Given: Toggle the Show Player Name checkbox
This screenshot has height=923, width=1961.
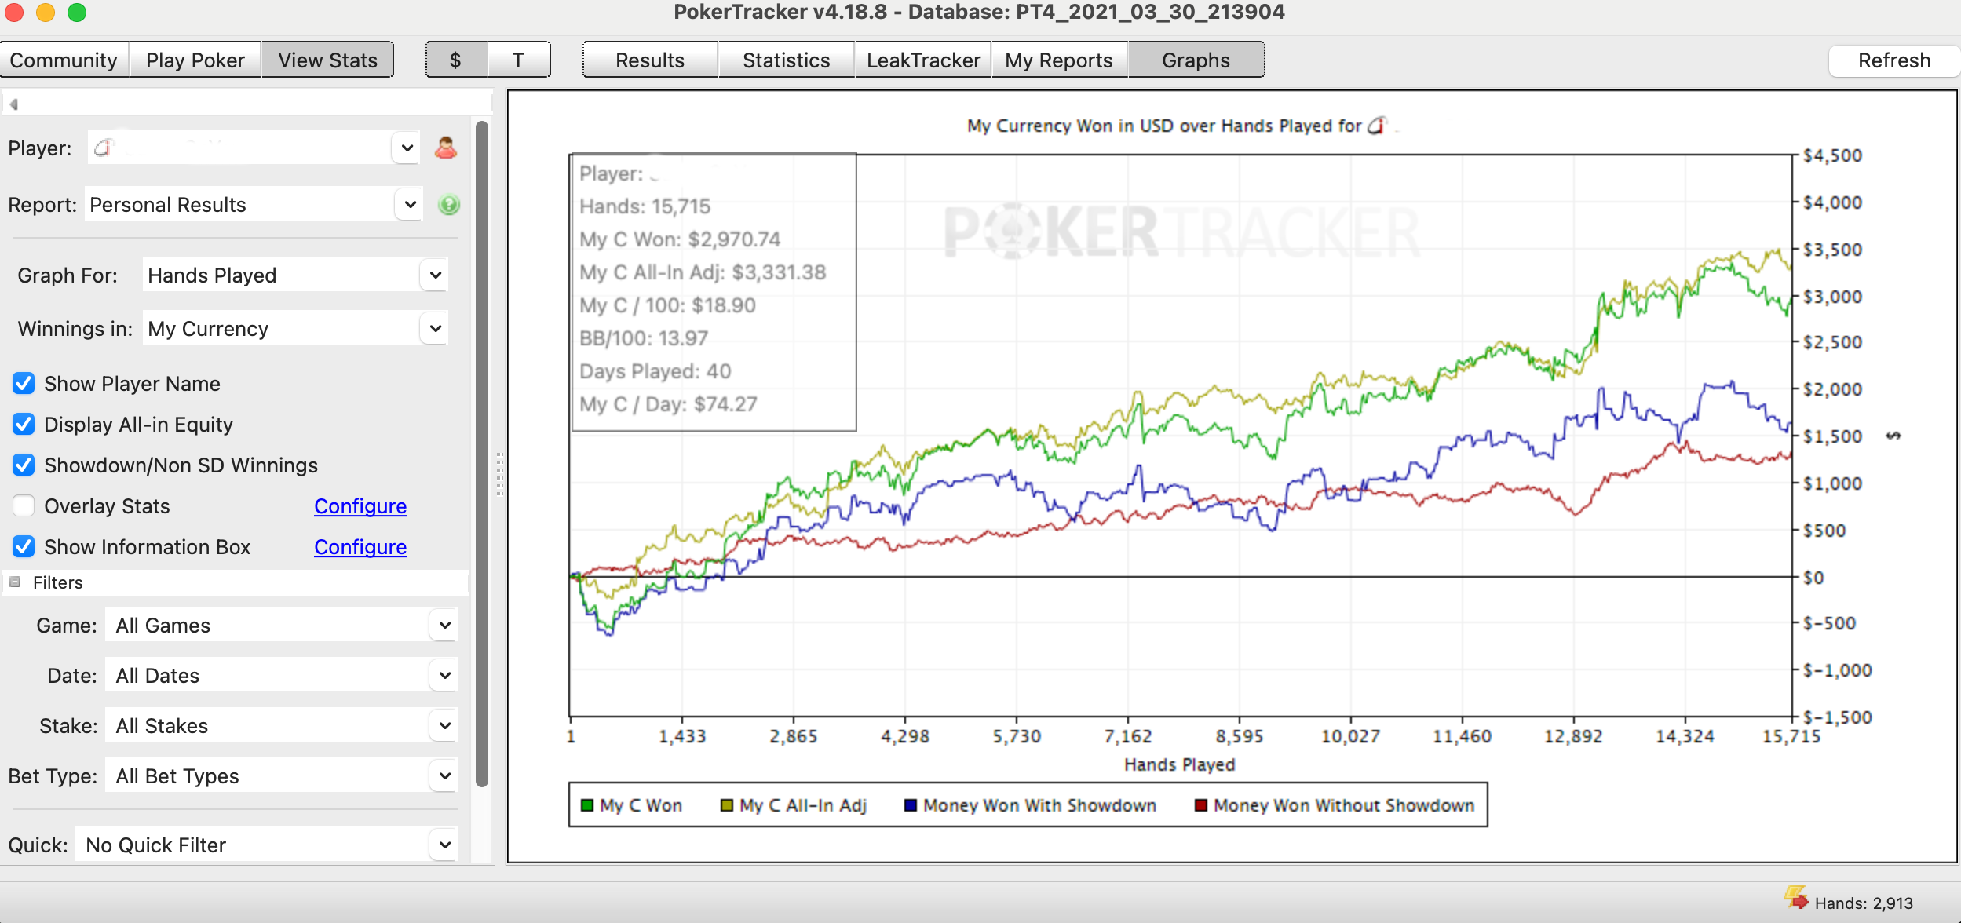Looking at the screenshot, I should (24, 383).
